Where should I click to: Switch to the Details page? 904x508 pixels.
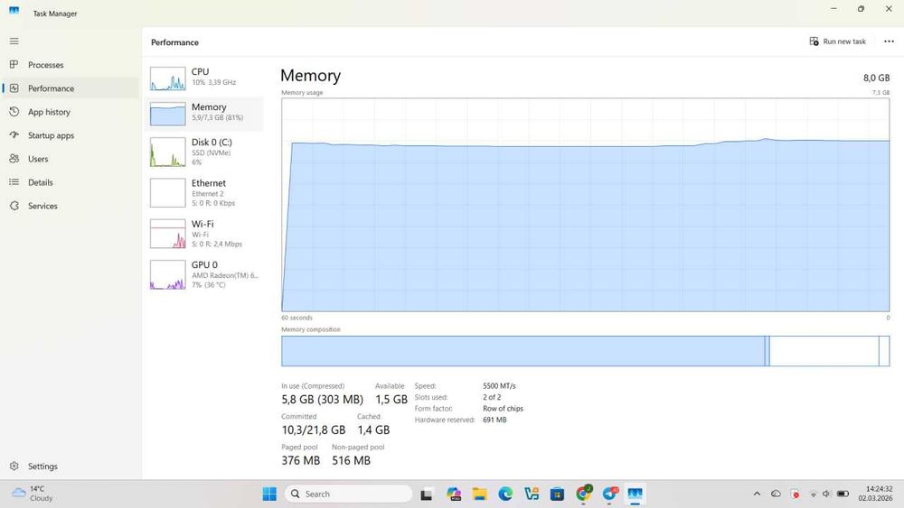point(71,182)
